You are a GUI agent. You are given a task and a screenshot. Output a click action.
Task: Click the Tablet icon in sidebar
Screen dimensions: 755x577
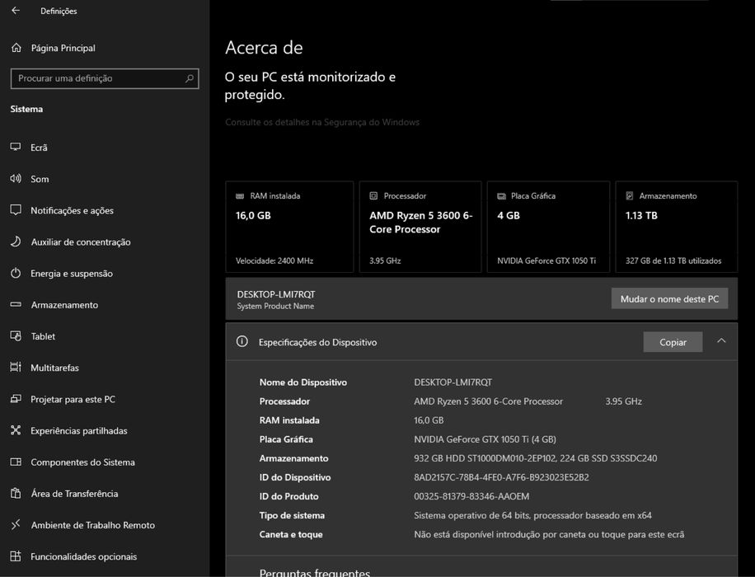16,335
